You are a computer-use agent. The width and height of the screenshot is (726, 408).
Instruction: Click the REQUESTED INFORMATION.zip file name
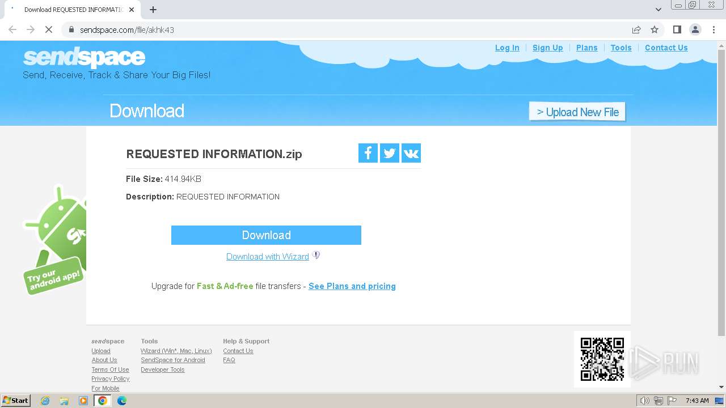tap(214, 154)
